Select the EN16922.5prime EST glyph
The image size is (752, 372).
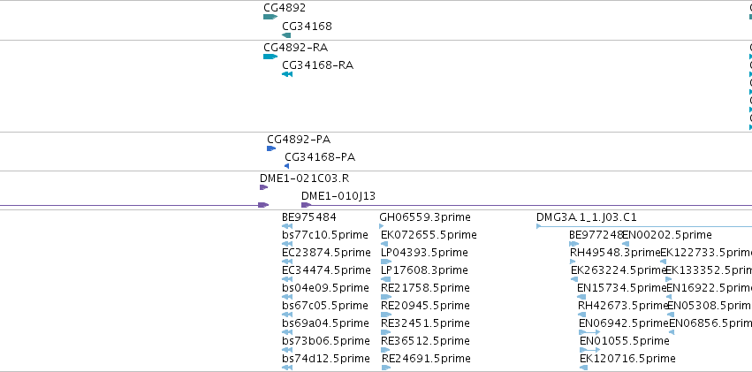[x=669, y=297]
